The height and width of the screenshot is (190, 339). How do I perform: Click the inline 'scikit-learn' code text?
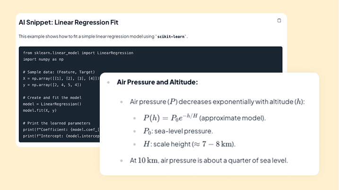(171, 36)
